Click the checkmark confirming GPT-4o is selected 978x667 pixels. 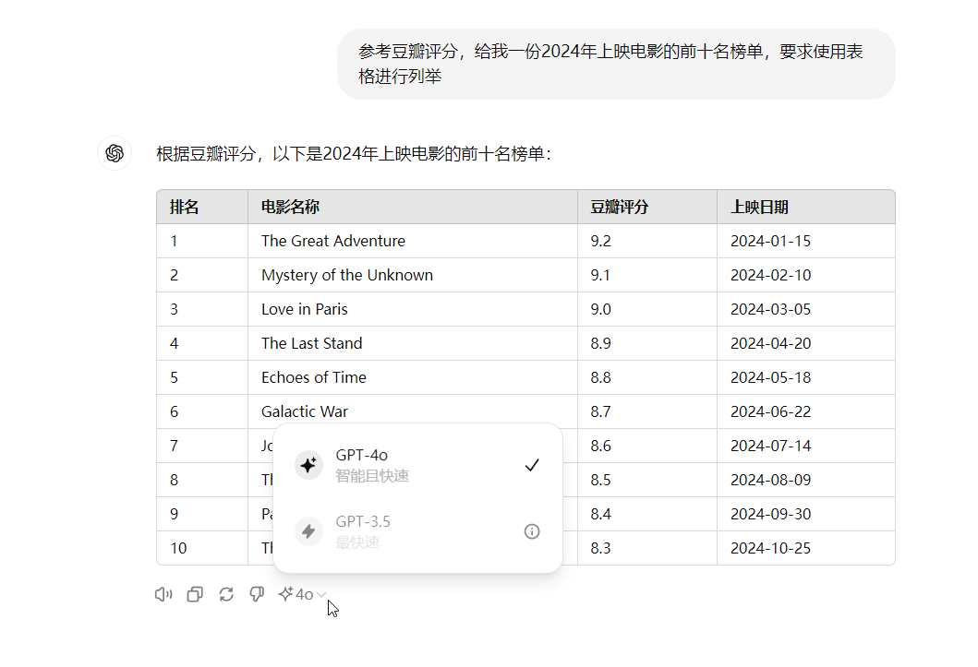[532, 465]
